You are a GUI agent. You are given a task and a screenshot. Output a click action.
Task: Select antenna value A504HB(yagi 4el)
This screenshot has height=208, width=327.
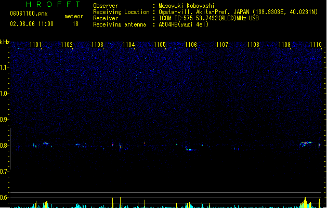click(x=184, y=24)
